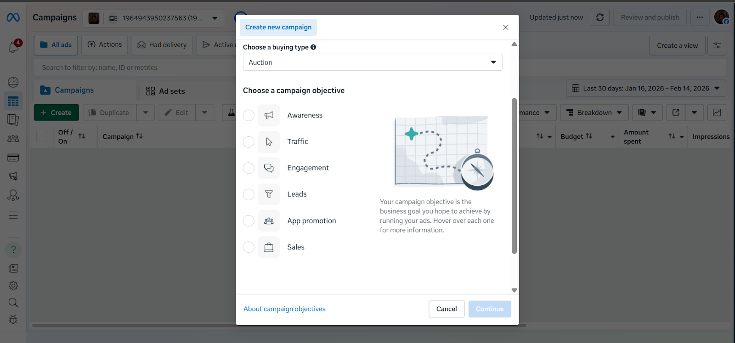Screen dimensions: 735x343
Task: Expand the Breakdown dropdown
Action: [x=594, y=113]
